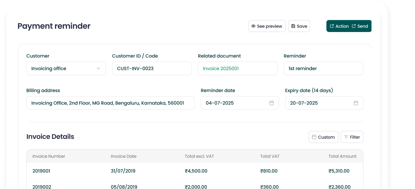Click the calendar icon in Custom button
The width and height of the screenshot is (415, 189).
point(314,137)
